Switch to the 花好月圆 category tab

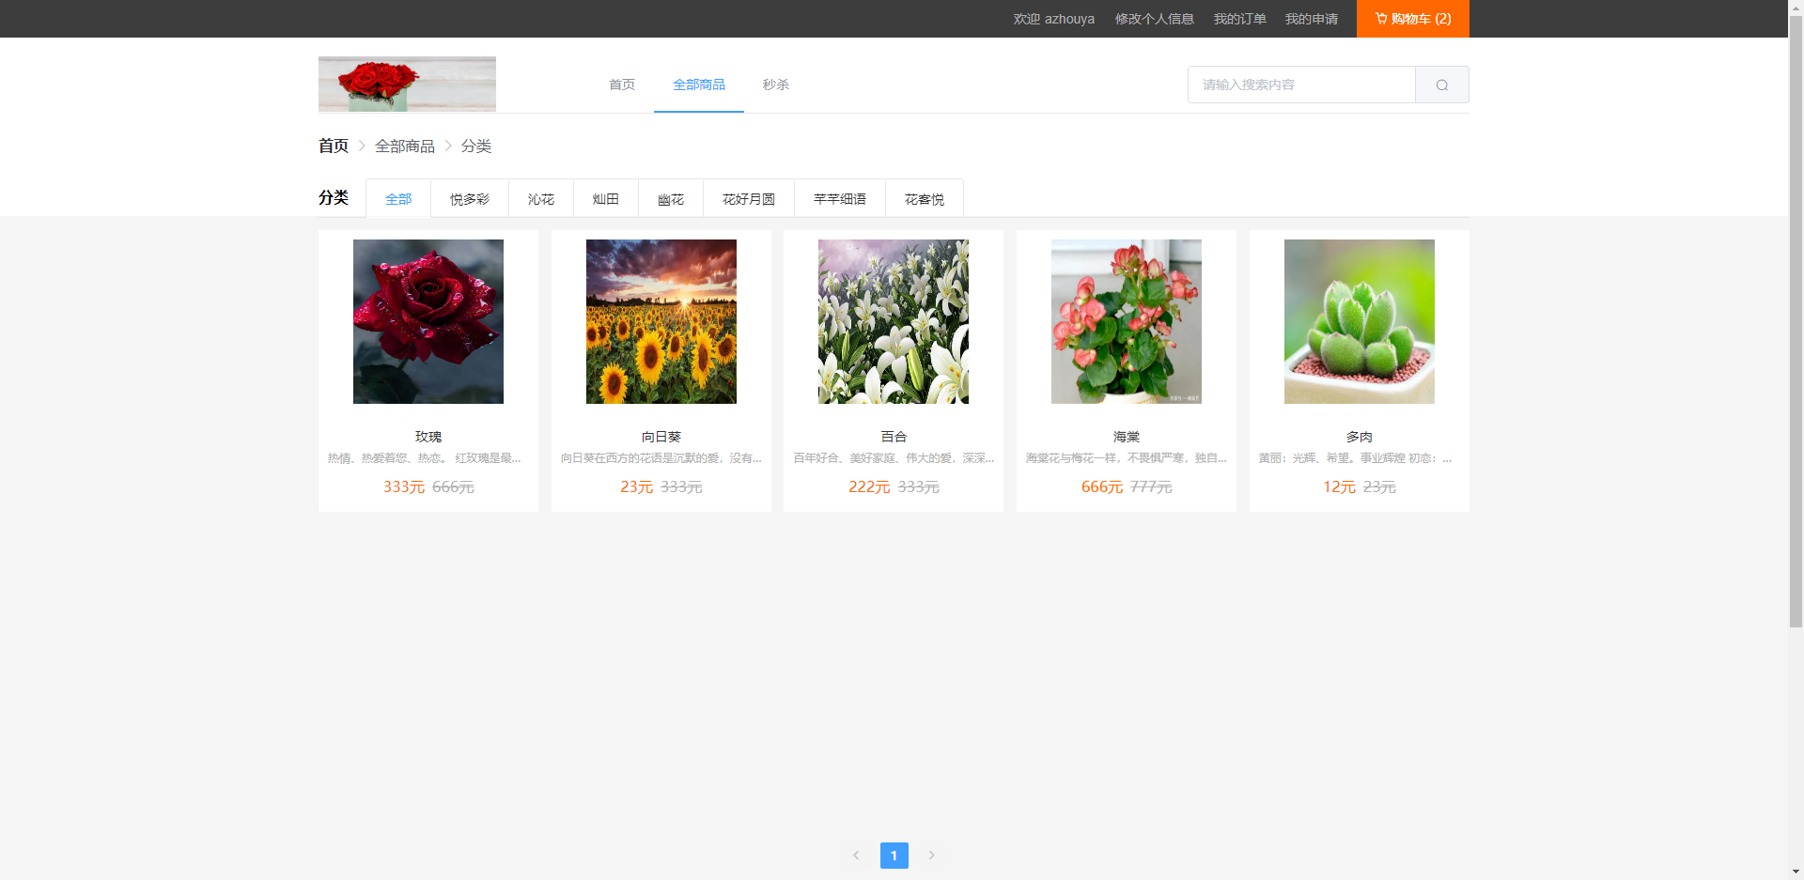pos(748,199)
